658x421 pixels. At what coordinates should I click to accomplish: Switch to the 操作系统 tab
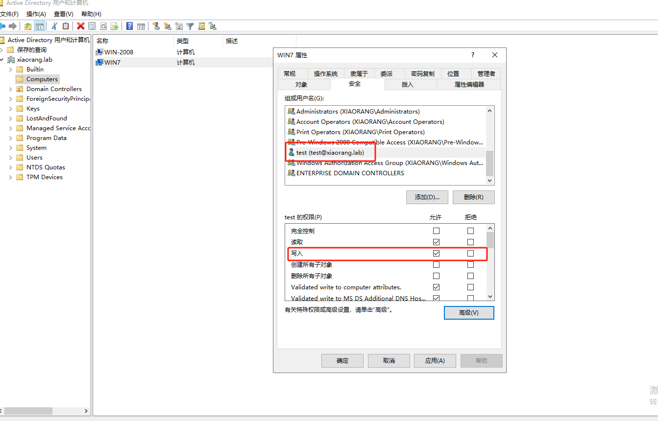point(326,73)
